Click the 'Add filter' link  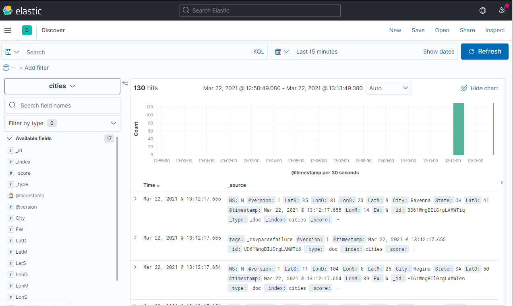[x=34, y=68]
